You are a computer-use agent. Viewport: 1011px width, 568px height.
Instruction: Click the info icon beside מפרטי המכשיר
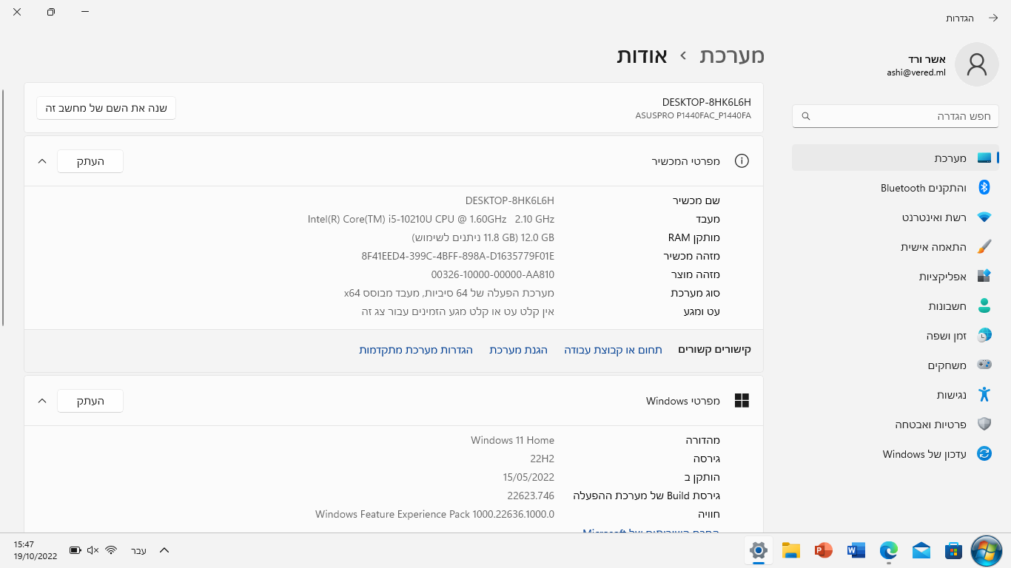pyautogui.click(x=742, y=161)
